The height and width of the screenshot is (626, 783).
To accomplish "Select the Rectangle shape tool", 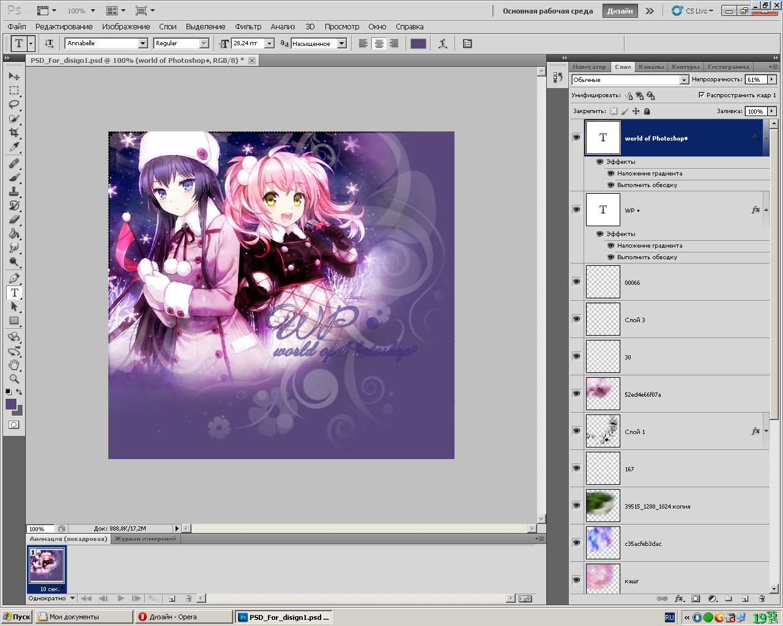I will (14, 320).
